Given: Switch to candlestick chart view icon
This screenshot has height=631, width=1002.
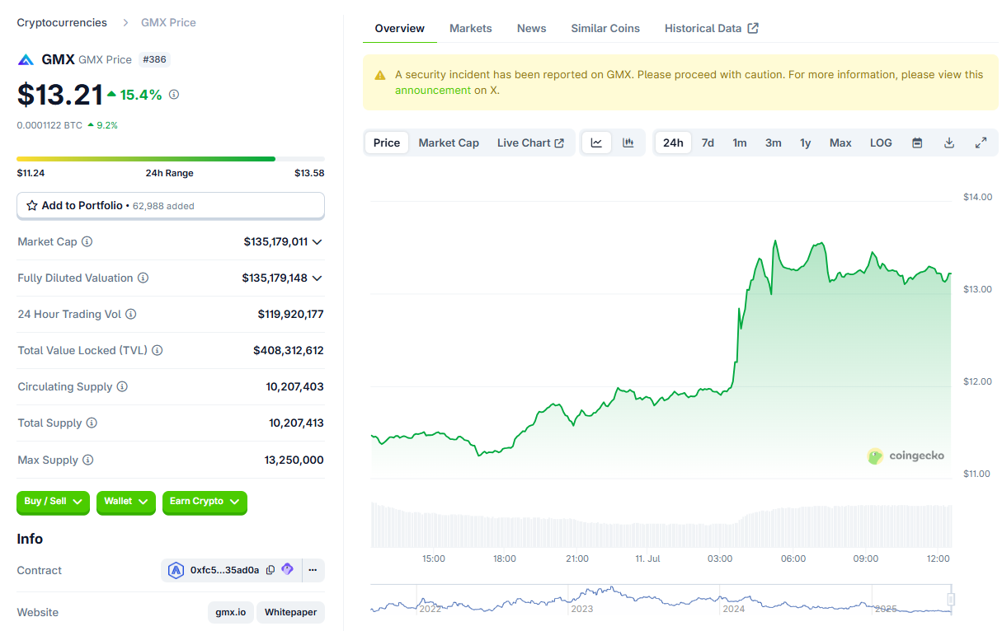Looking at the screenshot, I should point(628,143).
